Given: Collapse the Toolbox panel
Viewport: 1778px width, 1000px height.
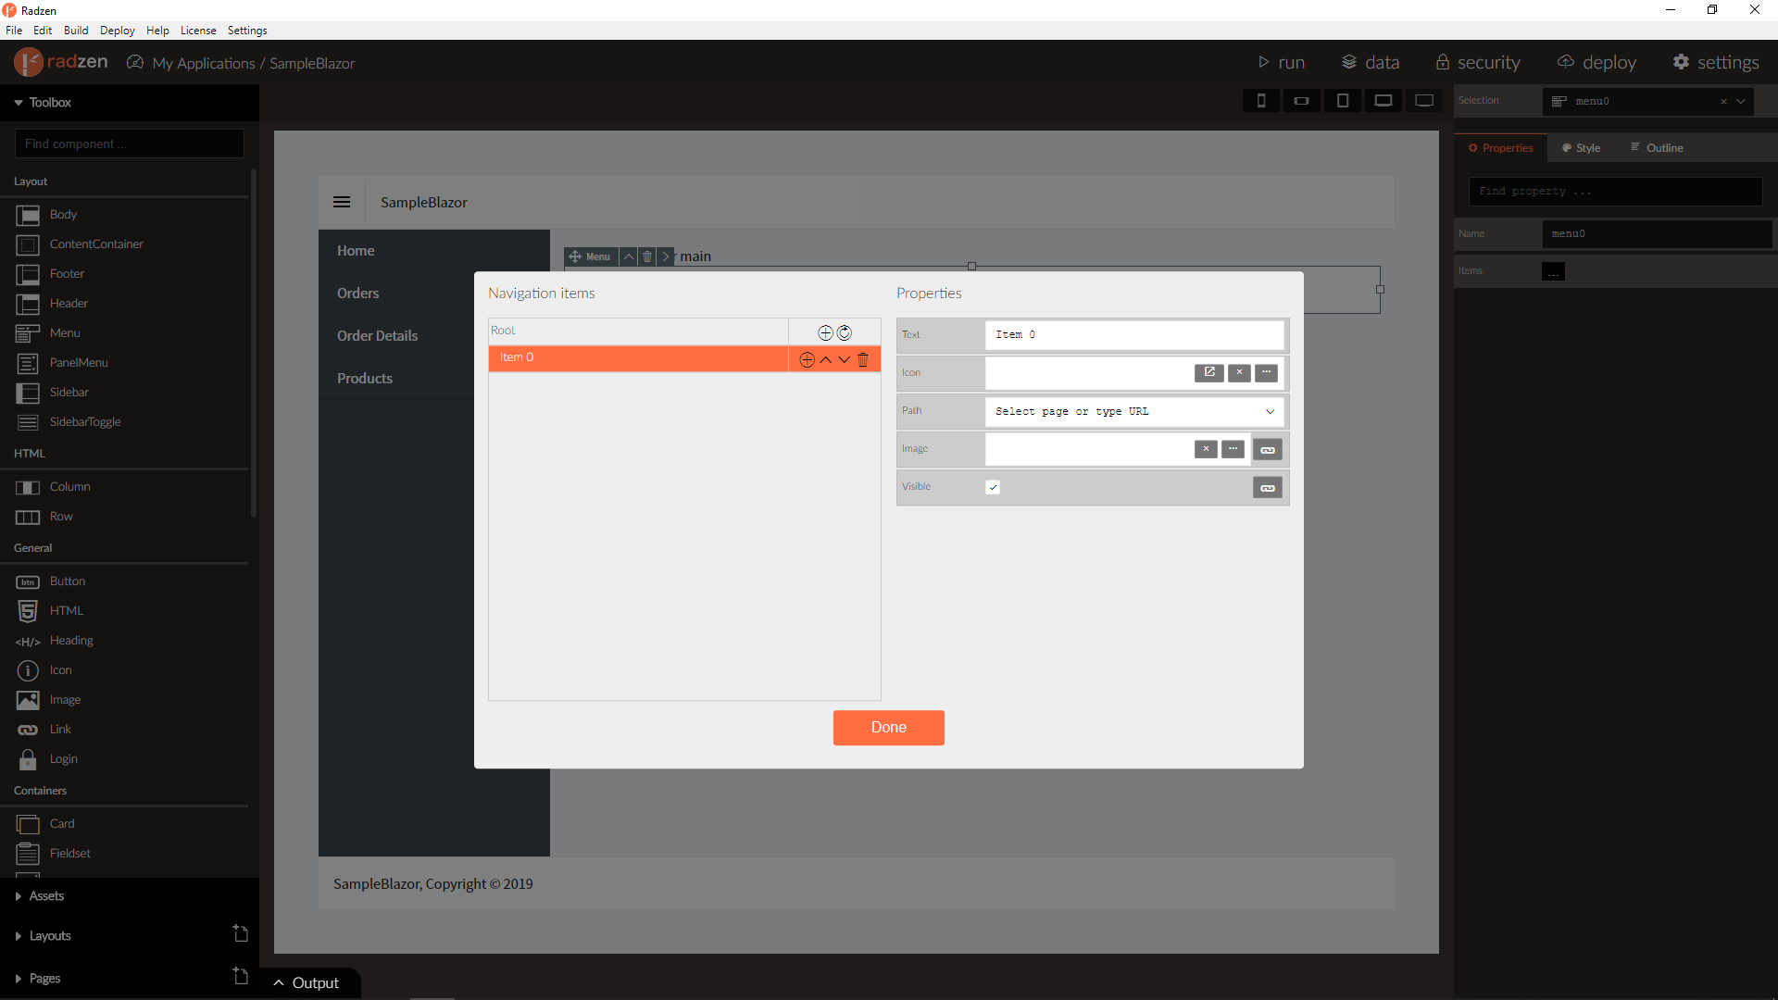Looking at the screenshot, I should 43,103.
